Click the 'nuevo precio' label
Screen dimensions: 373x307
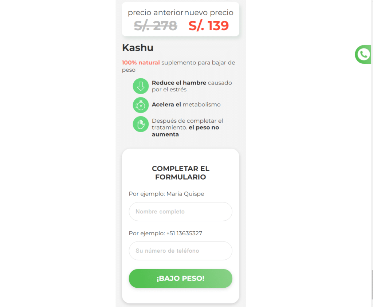[x=209, y=12]
